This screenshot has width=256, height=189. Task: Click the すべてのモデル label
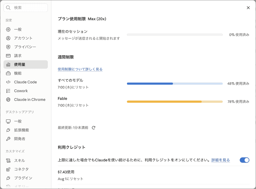pos(70,80)
